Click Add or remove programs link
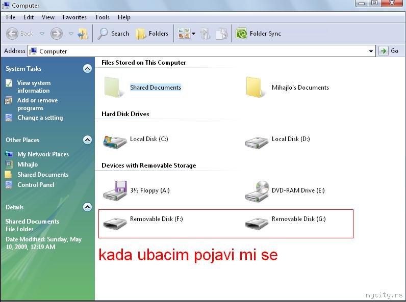The image size is (406, 302). [x=38, y=104]
